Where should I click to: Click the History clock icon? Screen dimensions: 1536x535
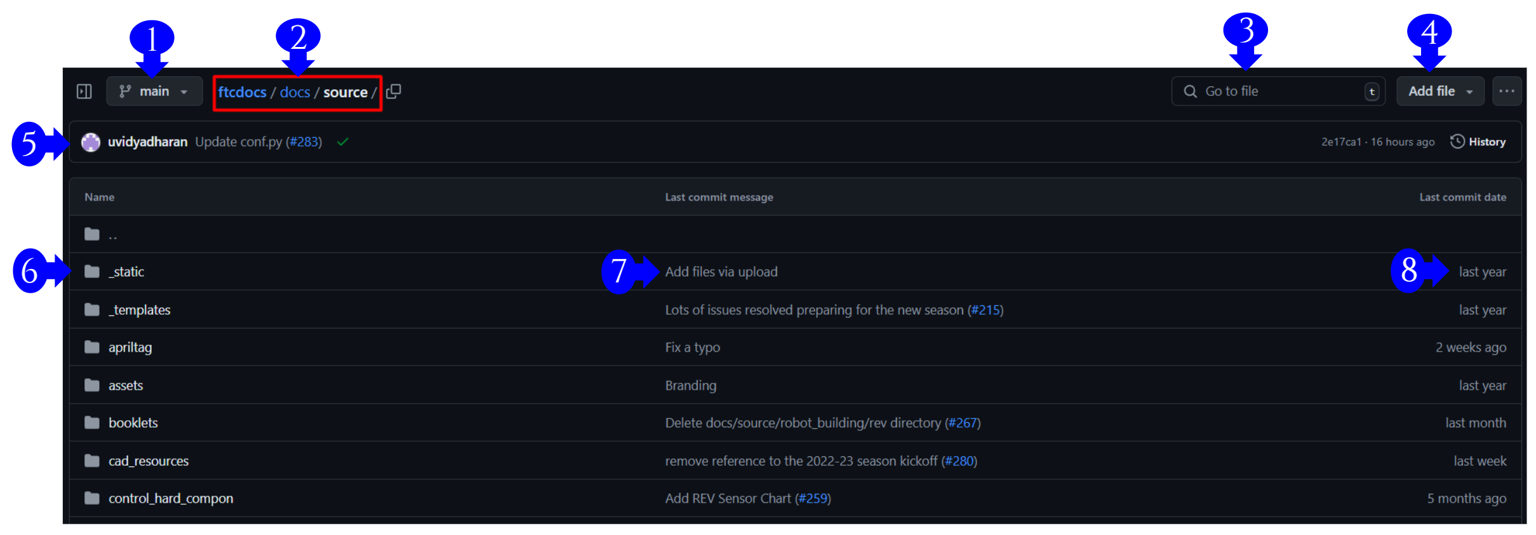tap(1458, 142)
